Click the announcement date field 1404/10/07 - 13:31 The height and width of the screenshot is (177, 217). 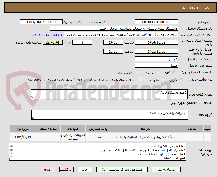[x=41, y=22]
